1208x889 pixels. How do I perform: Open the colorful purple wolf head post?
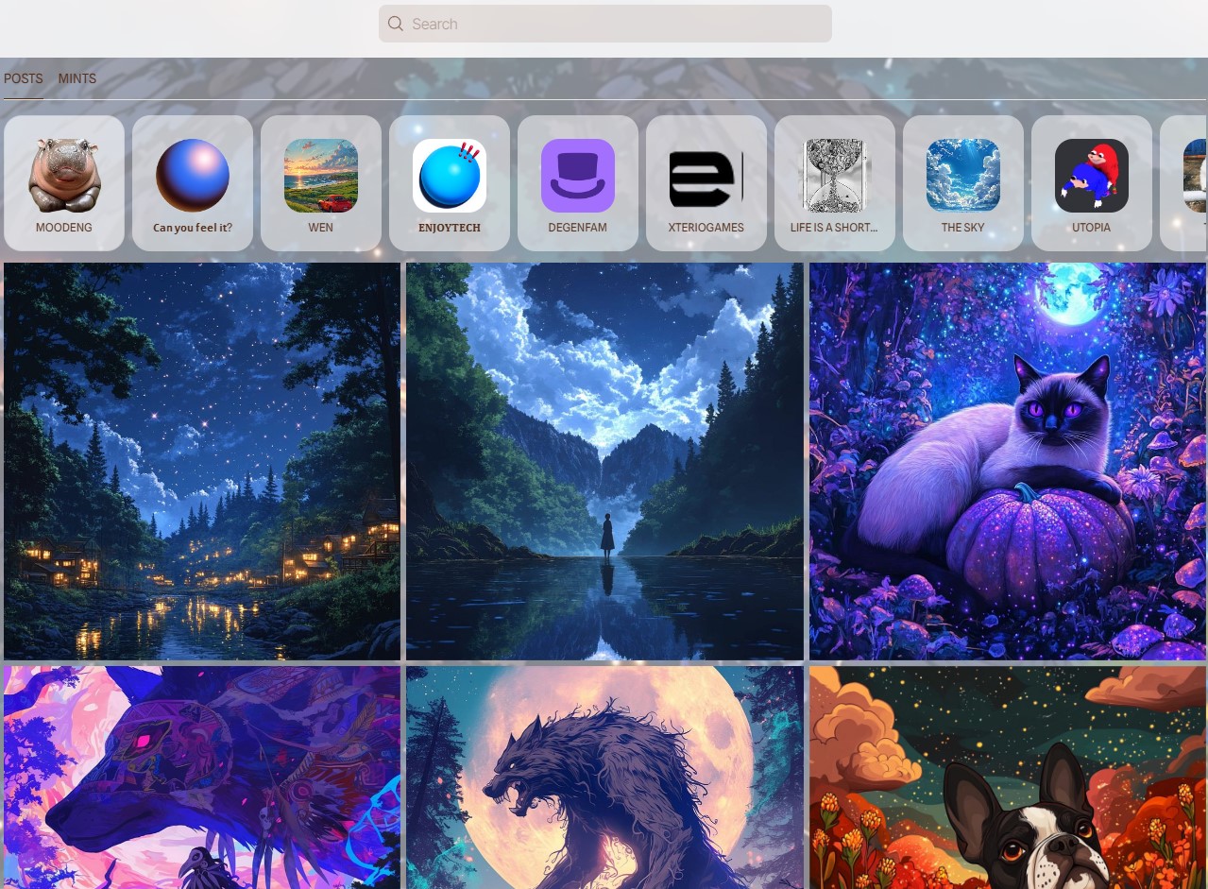[x=202, y=778]
